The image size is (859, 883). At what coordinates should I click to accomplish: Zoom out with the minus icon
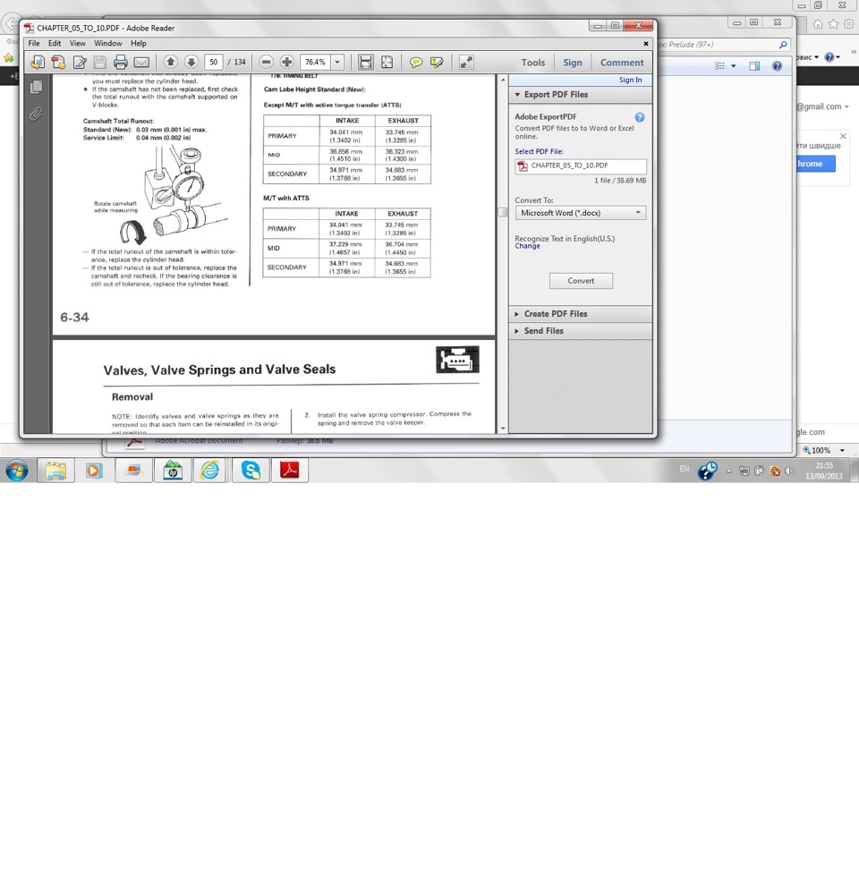point(267,62)
